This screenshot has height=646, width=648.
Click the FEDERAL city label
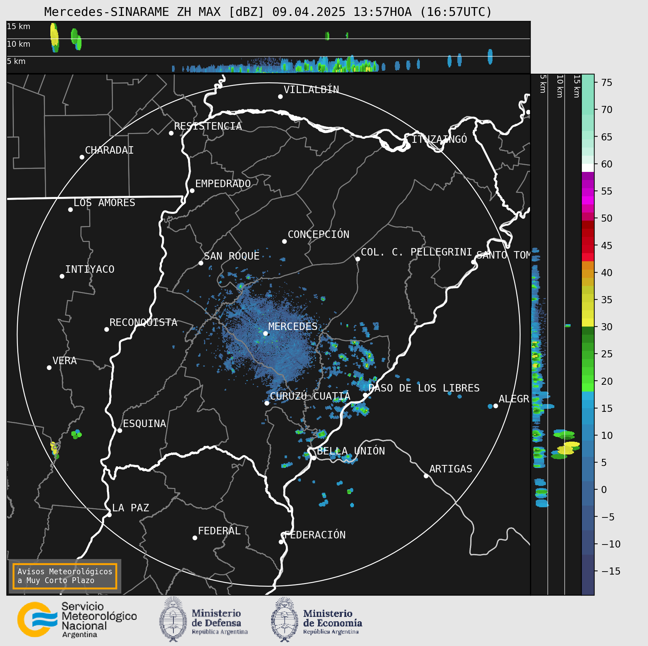coord(219,531)
